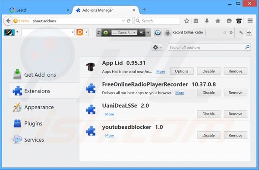Open the chat bubble smiley icon

(x=229, y=21)
